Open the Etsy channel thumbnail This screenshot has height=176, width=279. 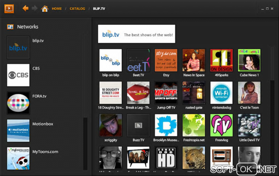[166, 60]
